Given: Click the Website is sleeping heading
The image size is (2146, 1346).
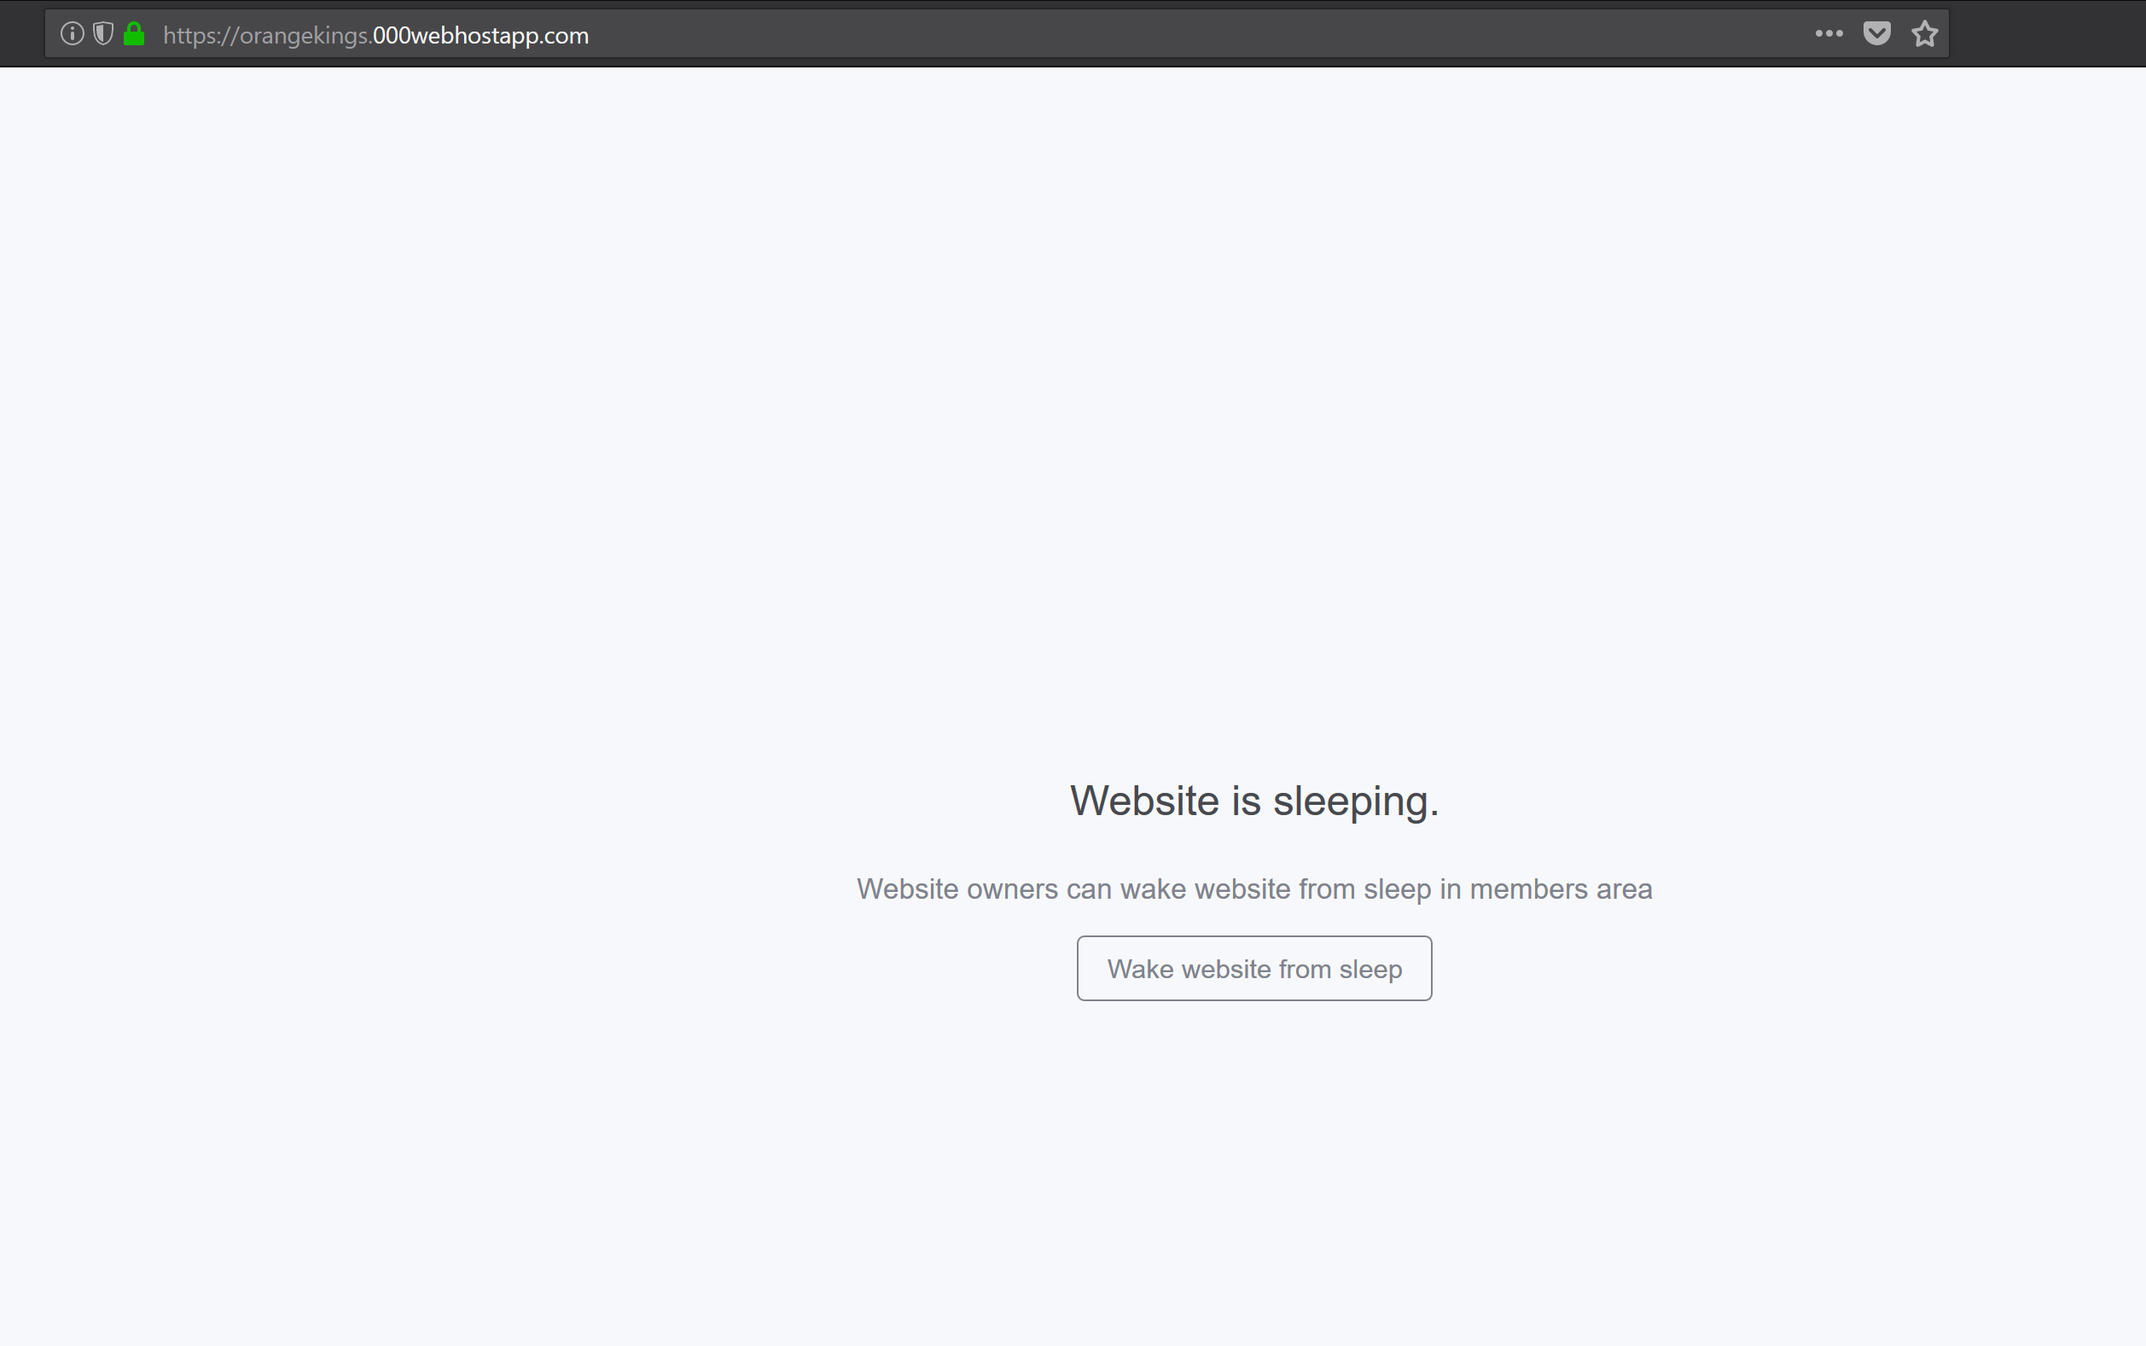Looking at the screenshot, I should 1253,801.
